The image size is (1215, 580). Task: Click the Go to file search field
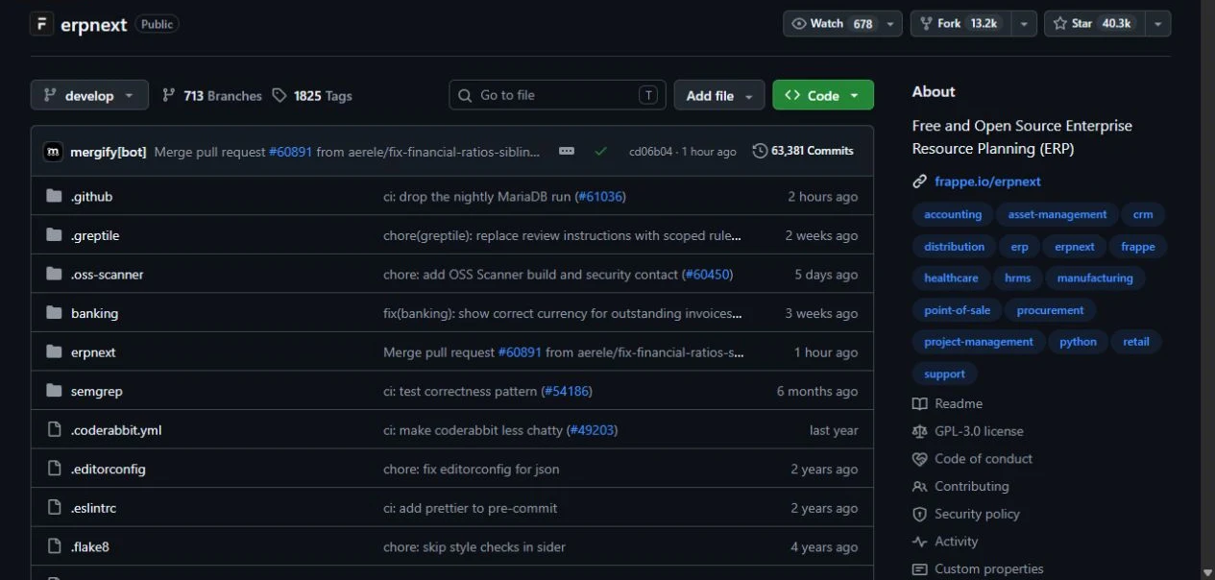[x=558, y=95]
